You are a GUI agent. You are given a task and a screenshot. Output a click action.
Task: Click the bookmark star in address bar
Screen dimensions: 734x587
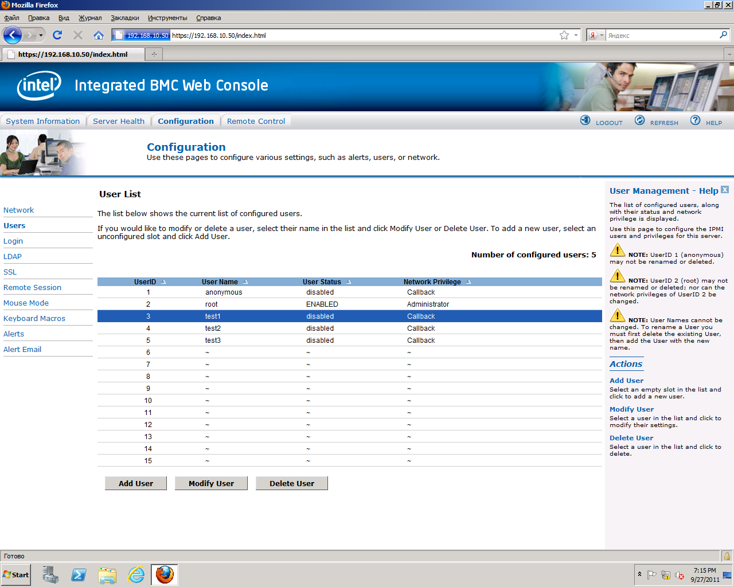click(564, 35)
